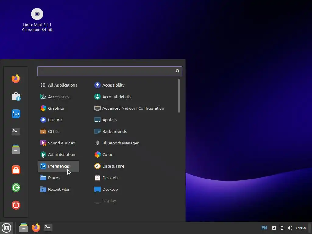
Task: Open Account details
Action: click(135, 97)
